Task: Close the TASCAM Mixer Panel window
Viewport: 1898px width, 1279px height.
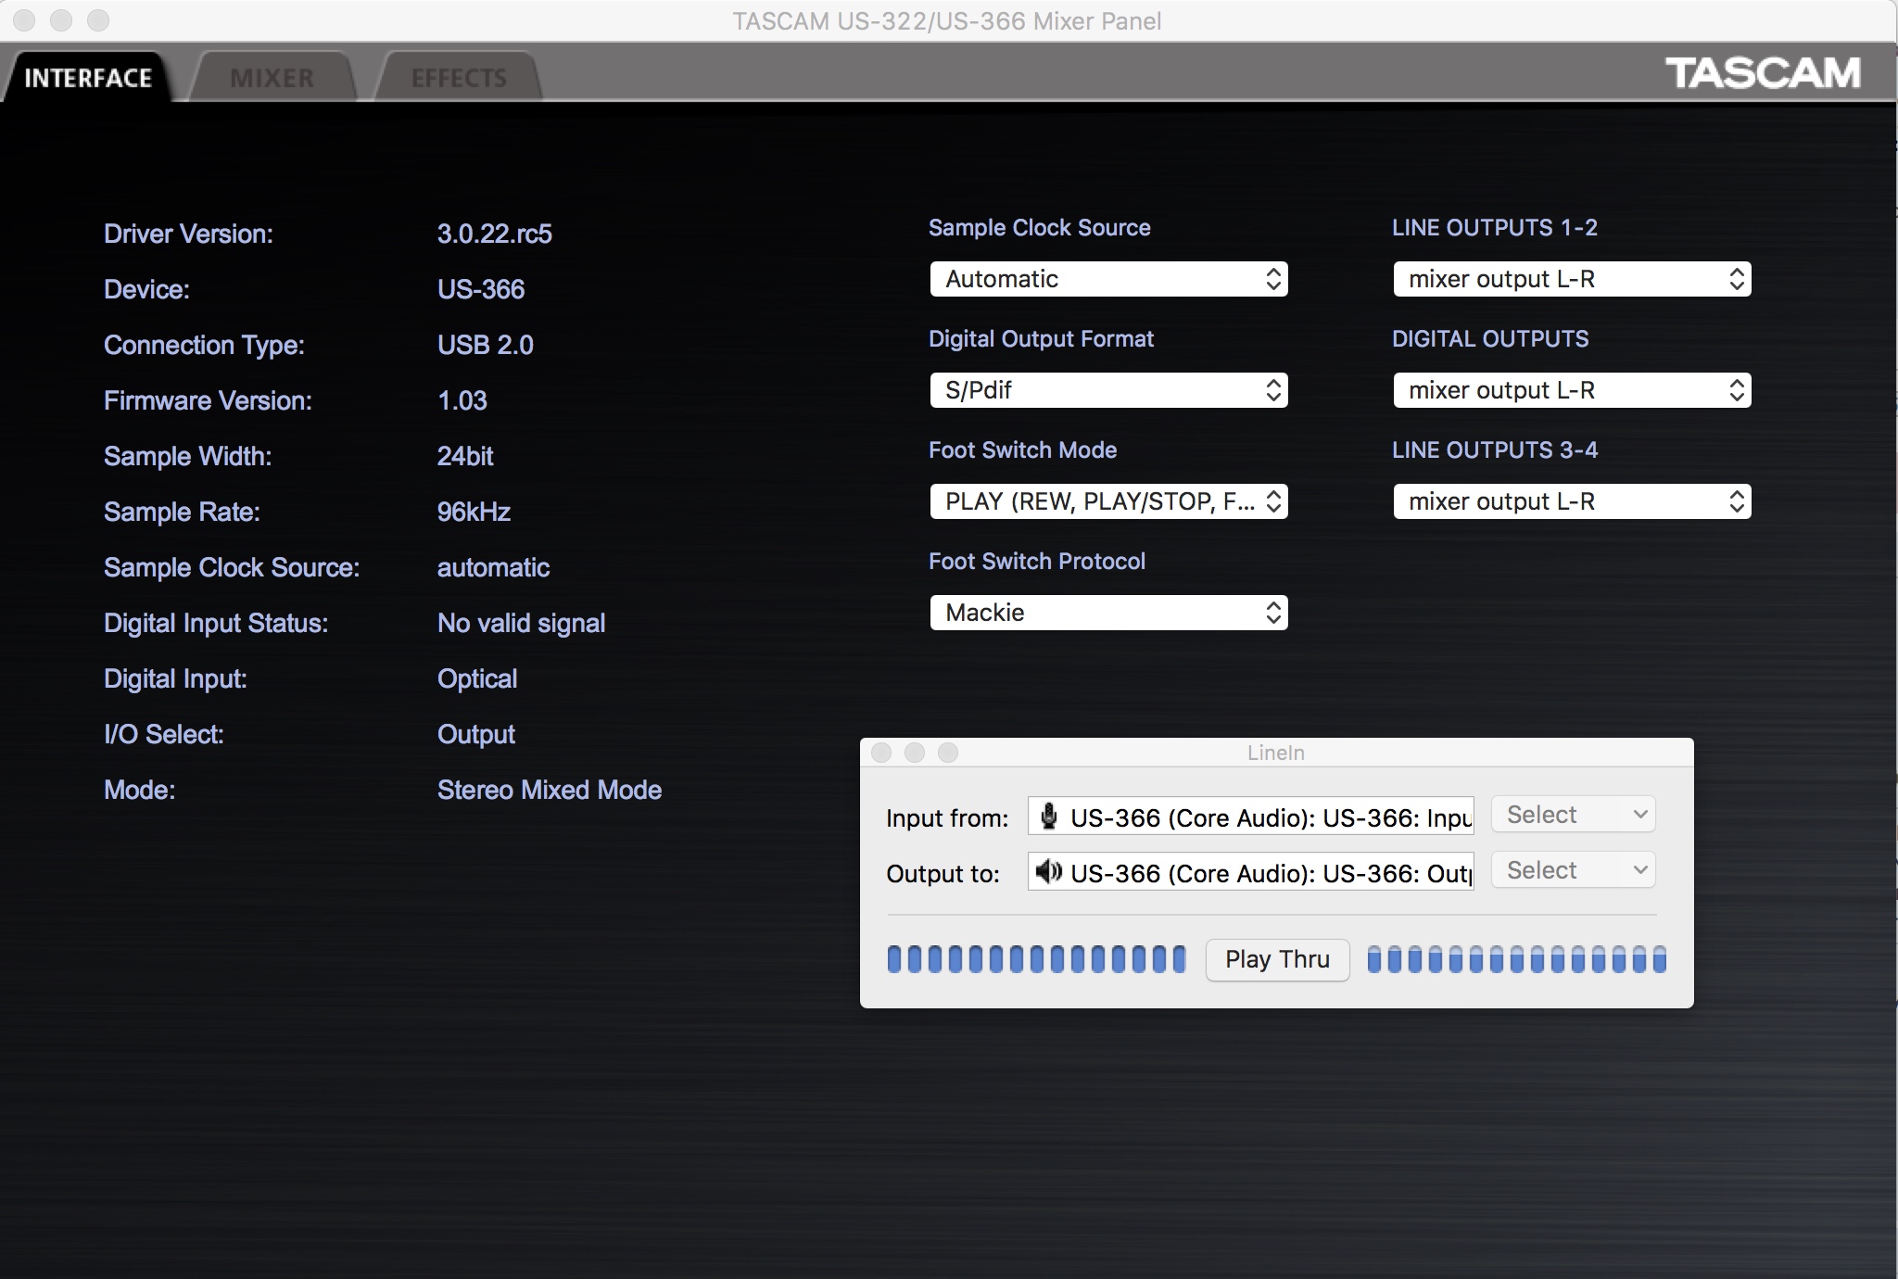Action: click(24, 20)
